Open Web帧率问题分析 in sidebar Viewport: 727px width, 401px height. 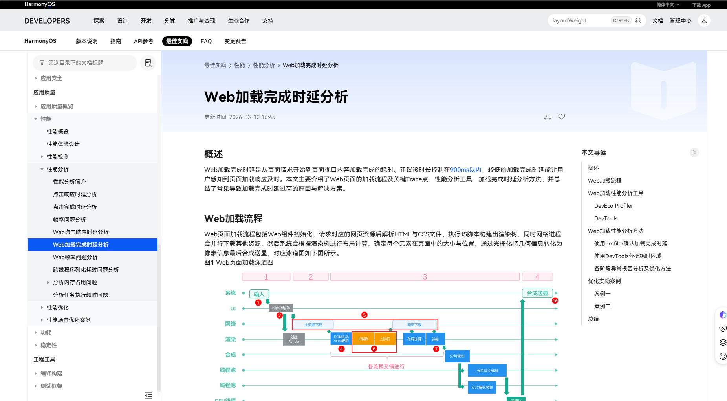[x=75, y=257]
